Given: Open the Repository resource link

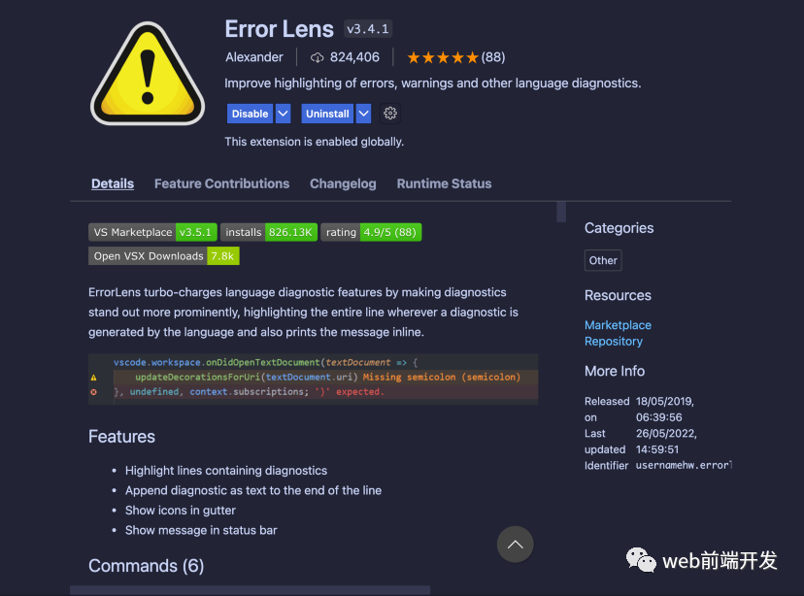Looking at the screenshot, I should tap(614, 342).
